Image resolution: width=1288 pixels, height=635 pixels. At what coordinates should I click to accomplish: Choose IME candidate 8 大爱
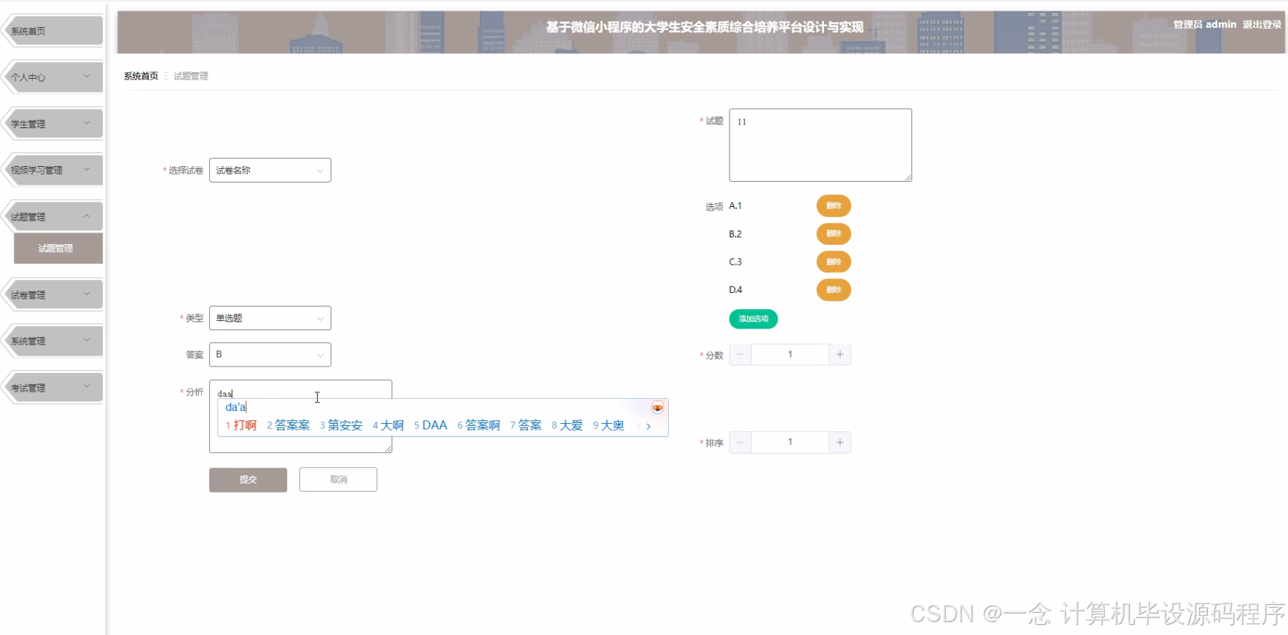click(567, 425)
